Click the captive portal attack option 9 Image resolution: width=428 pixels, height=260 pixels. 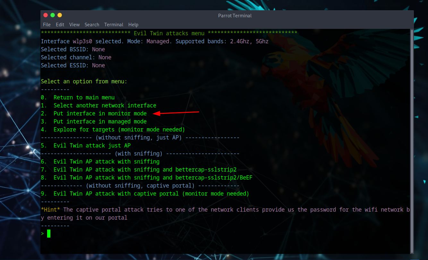(151, 194)
